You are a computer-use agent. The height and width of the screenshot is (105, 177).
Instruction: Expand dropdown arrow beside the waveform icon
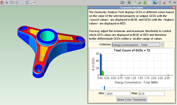click(125, 3)
